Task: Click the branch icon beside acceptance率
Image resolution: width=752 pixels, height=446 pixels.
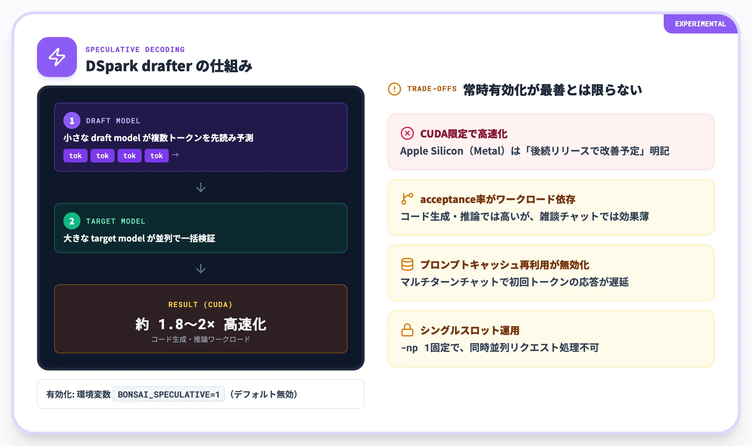Action: point(407,199)
